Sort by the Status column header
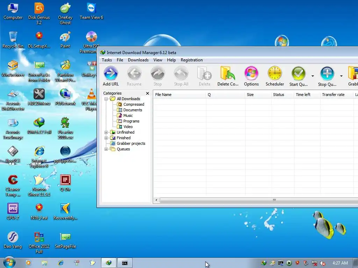The height and width of the screenshot is (268, 358). coord(282,95)
